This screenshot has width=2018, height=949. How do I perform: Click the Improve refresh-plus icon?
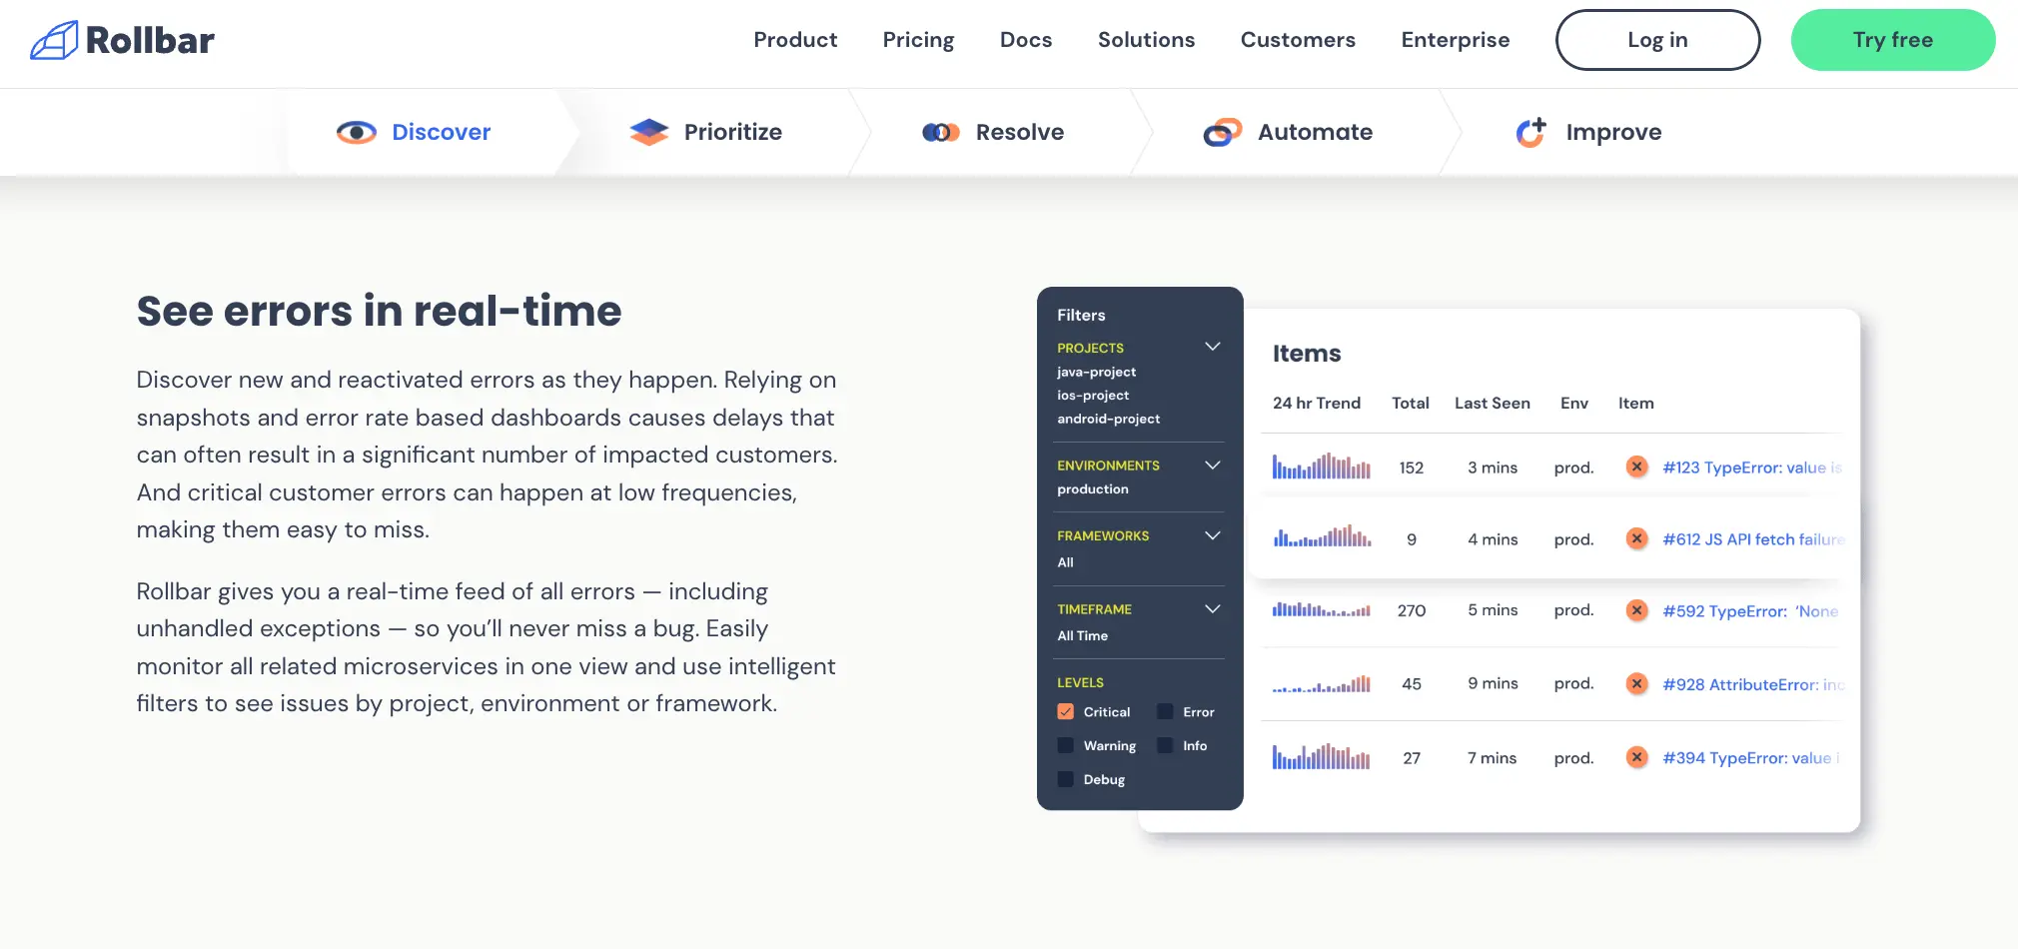click(1530, 132)
